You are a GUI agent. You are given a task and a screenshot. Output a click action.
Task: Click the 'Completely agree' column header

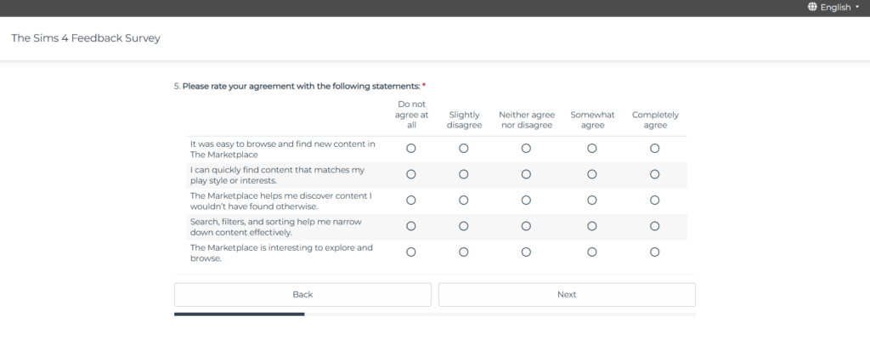point(655,120)
